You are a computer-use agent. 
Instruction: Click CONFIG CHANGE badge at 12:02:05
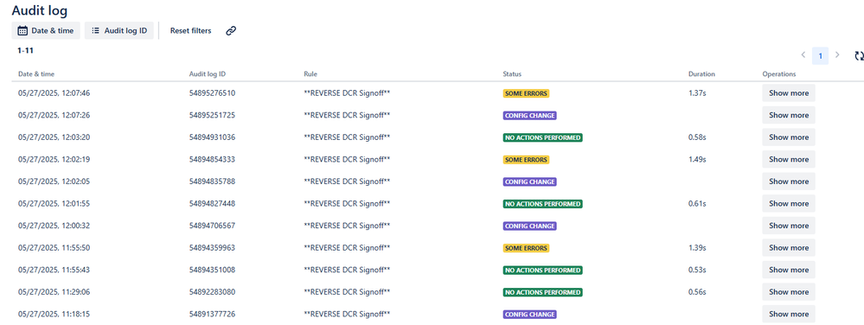pos(529,182)
